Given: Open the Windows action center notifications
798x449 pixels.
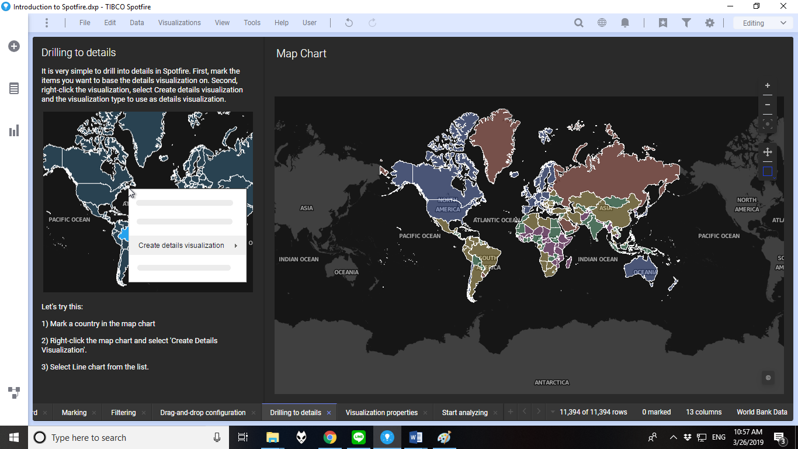Looking at the screenshot, I should [779, 437].
